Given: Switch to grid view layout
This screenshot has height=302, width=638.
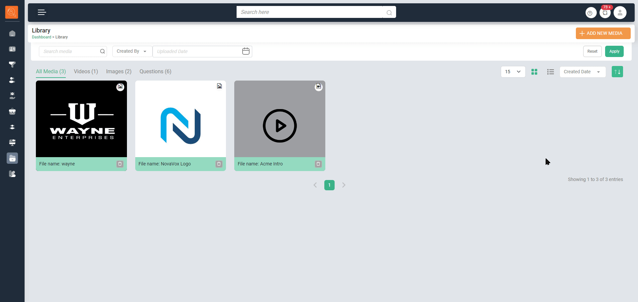Looking at the screenshot, I should point(534,72).
